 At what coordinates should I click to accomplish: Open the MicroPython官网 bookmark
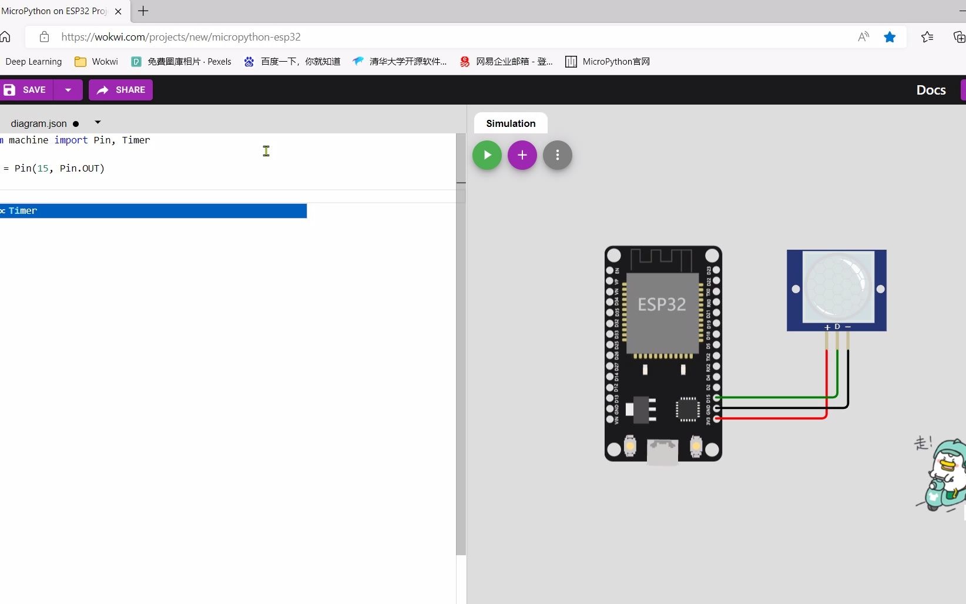point(607,61)
